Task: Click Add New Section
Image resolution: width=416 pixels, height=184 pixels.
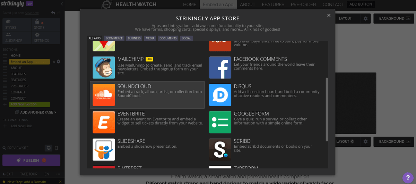Action: coord(30,104)
